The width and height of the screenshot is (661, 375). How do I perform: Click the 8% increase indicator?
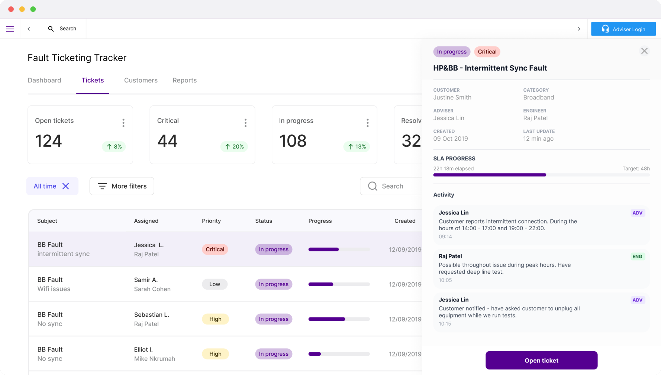[x=114, y=147]
